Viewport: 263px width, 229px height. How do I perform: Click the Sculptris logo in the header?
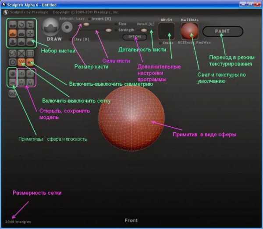click(x=6, y=12)
